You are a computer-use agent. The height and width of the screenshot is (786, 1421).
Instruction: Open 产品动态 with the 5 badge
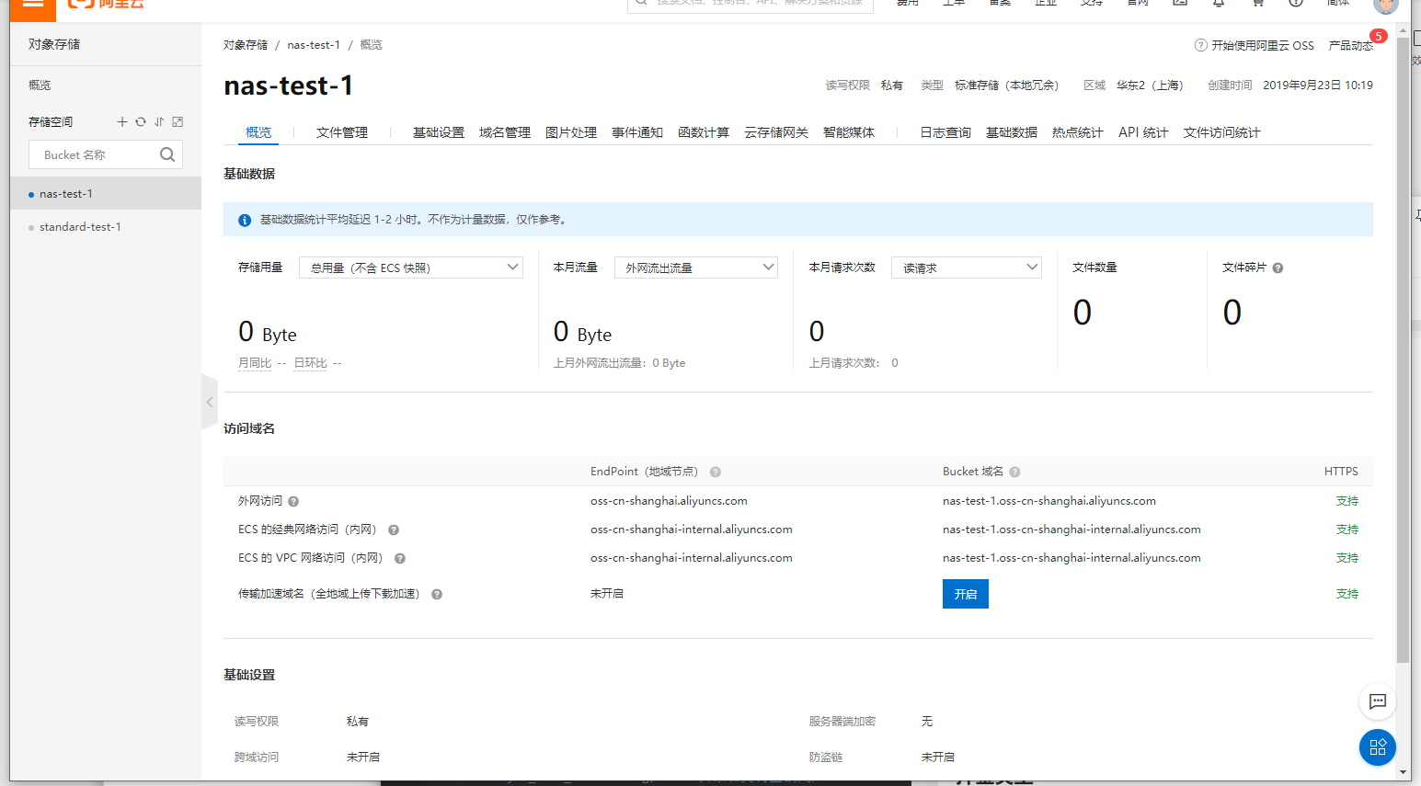pos(1351,45)
